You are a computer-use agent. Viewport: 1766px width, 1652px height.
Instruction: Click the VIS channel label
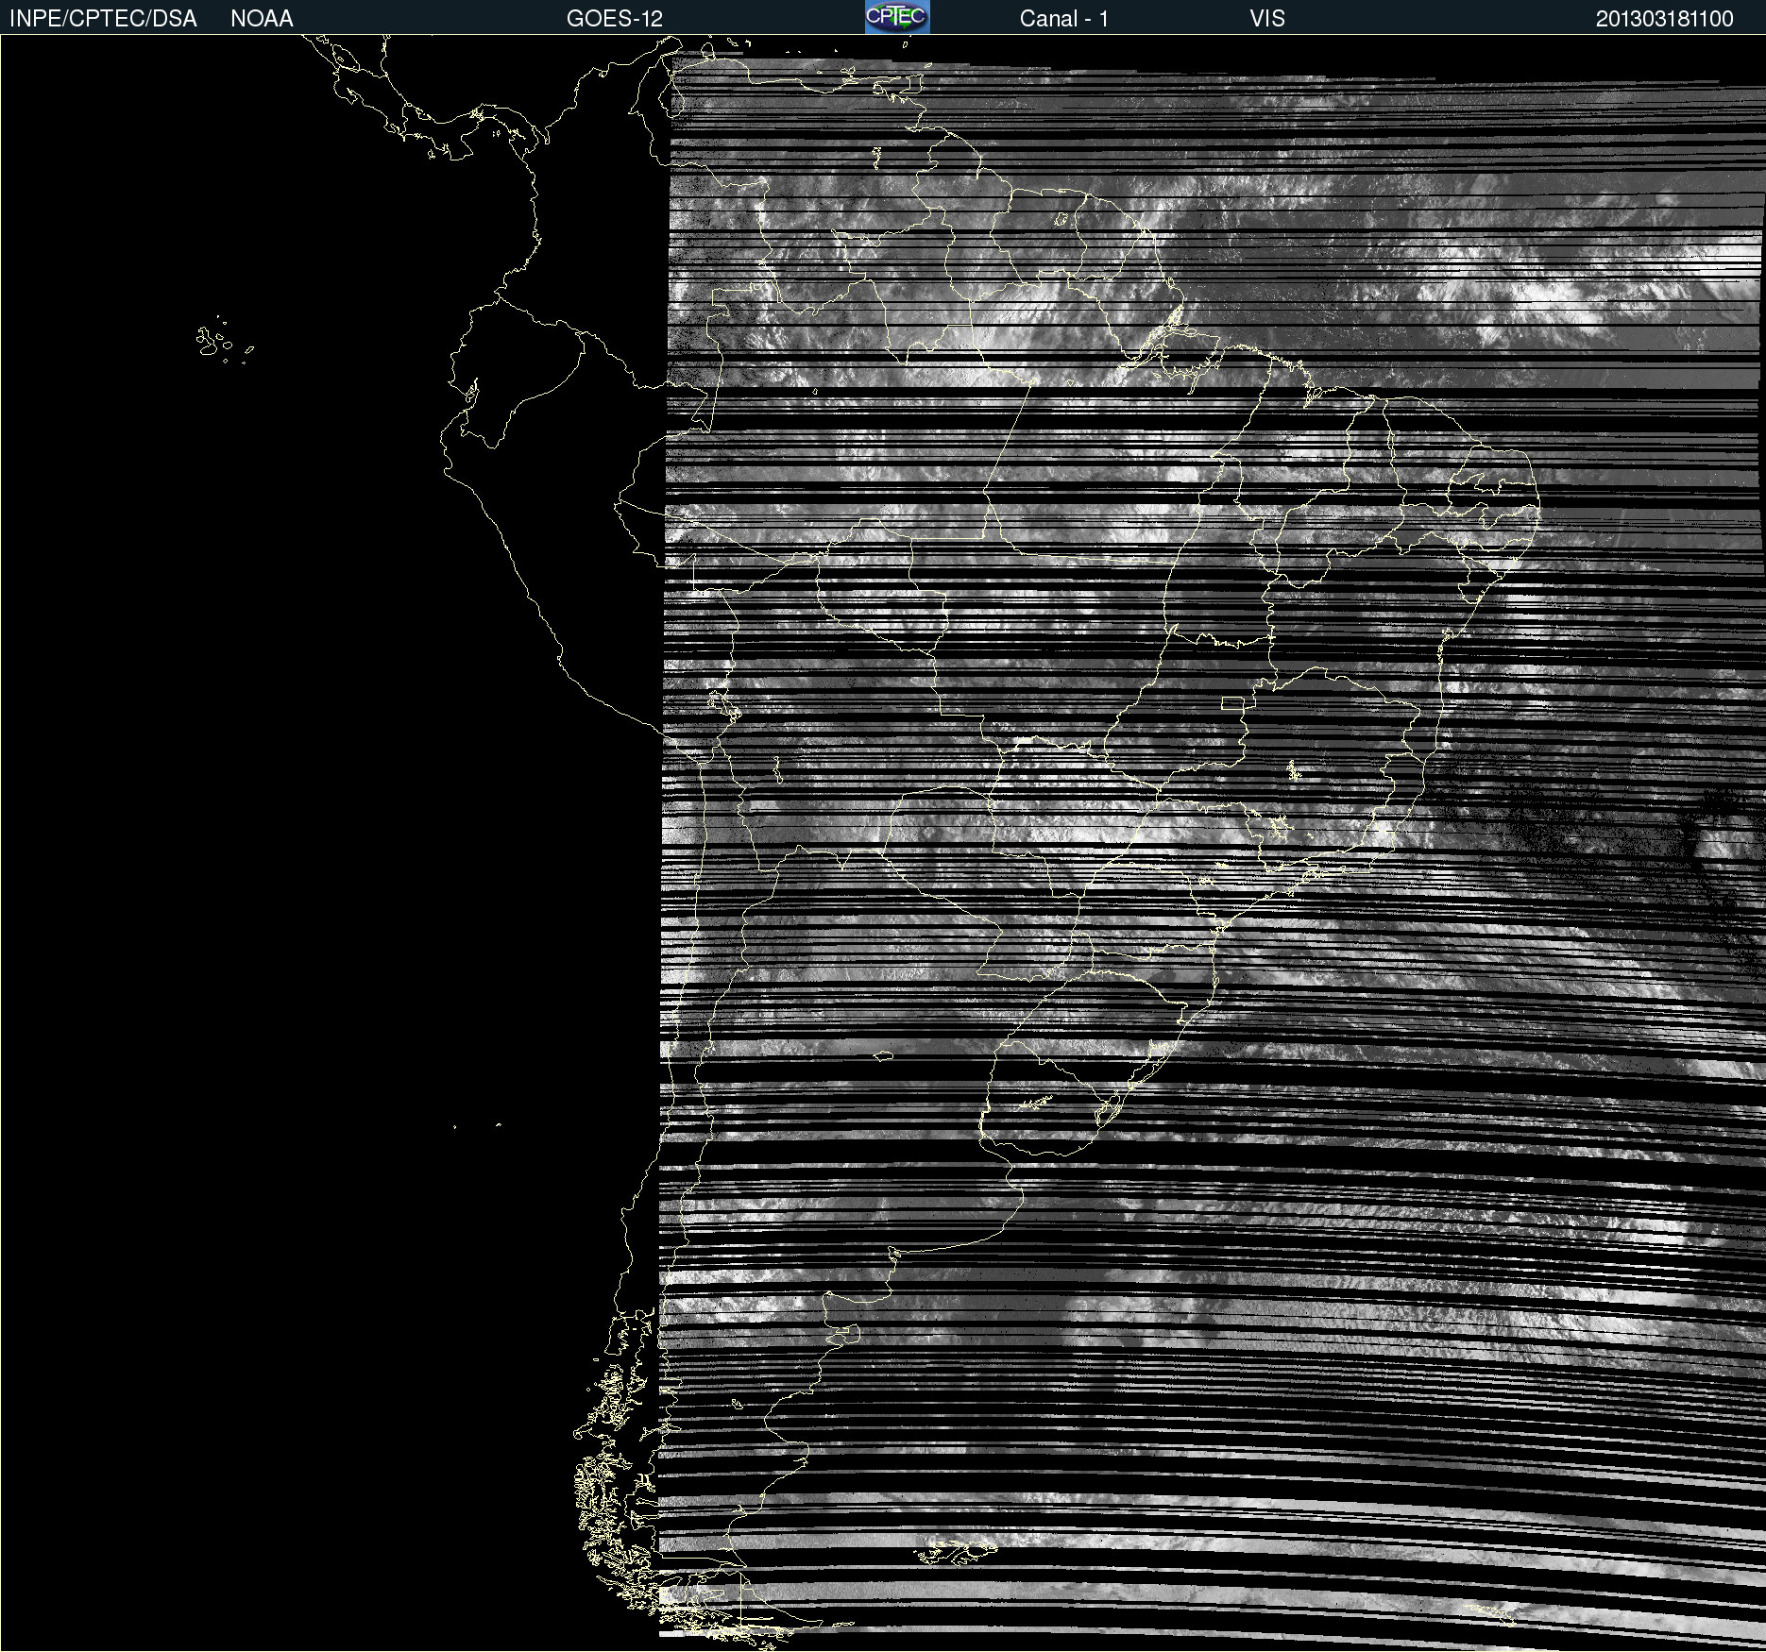[x=1266, y=19]
